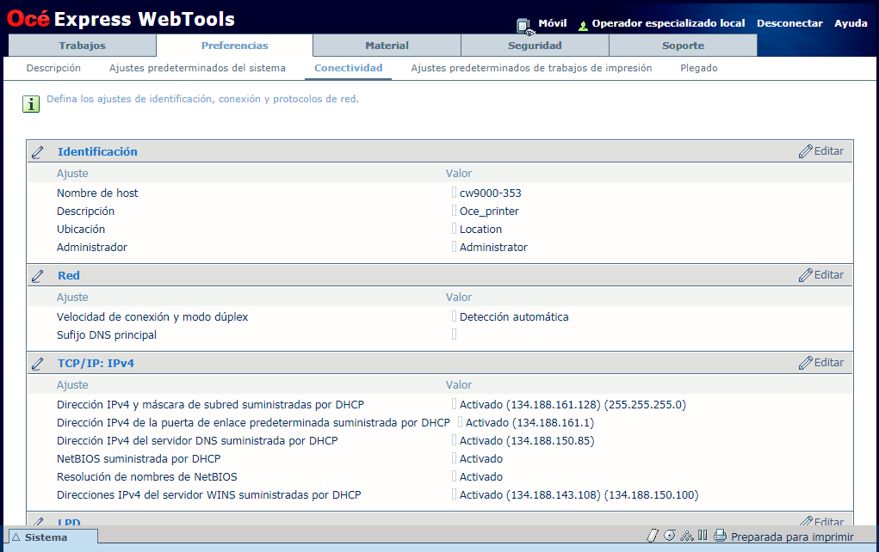Click the hostname value cw9000-353

490,193
